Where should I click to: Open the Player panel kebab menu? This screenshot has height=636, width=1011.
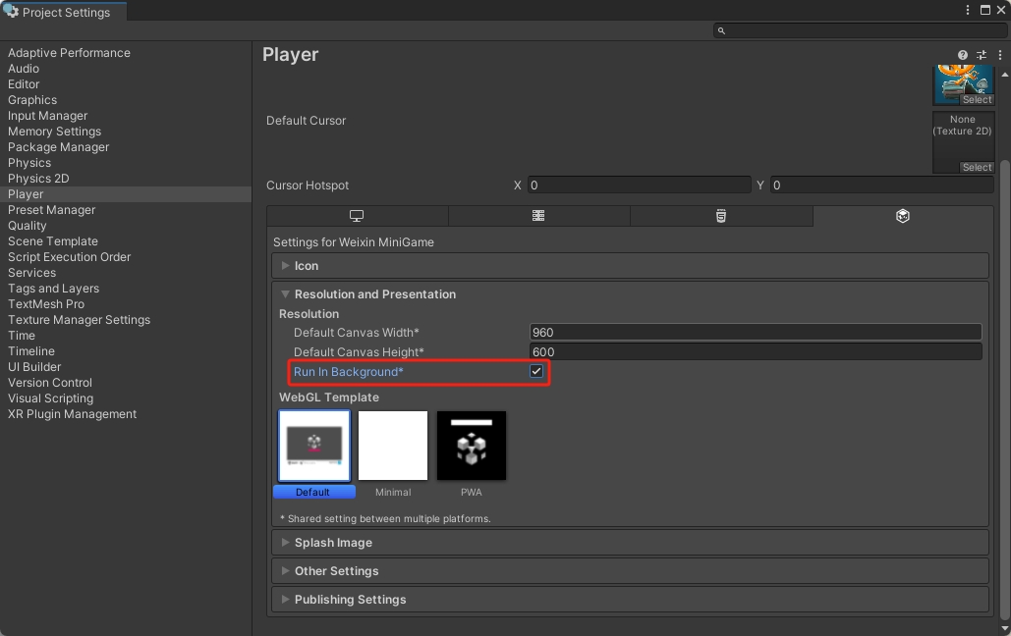[x=999, y=56]
